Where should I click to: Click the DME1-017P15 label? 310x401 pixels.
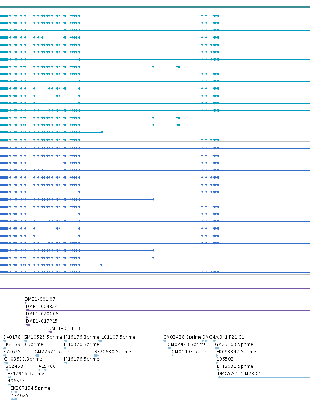point(42,321)
